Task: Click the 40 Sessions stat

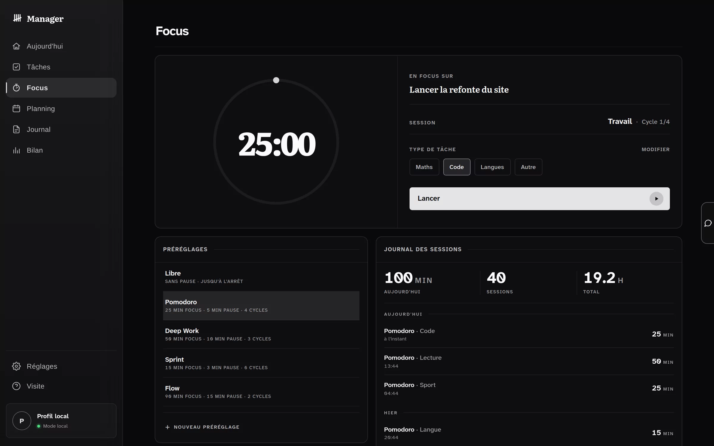Action: click(500, 282)
